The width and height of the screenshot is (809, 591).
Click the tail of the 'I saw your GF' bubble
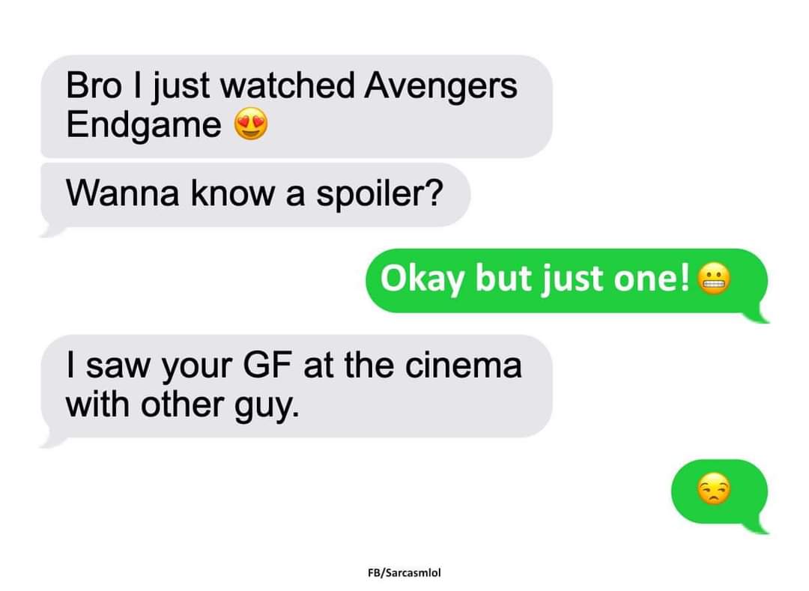click(52, 440)
